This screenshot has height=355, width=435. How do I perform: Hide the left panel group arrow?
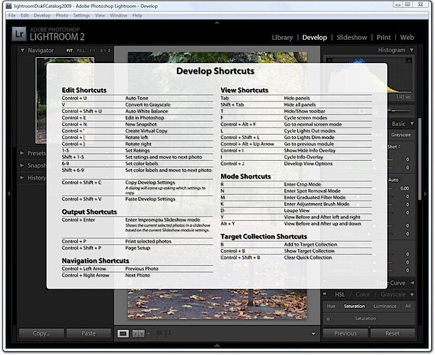[x=9, y=193]
